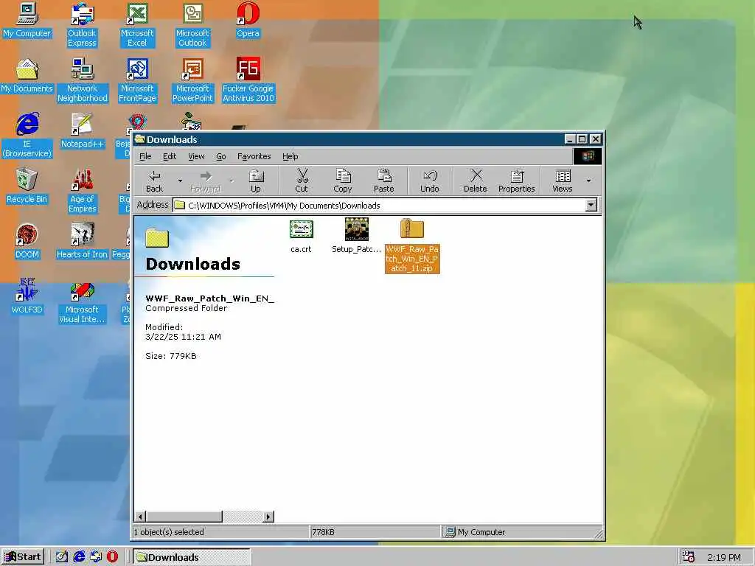This screenshot has width=755, height=566.
Task: Open the Recycle Bin
Action: point(27,186)
